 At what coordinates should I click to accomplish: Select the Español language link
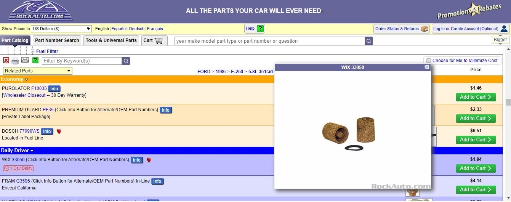pos(119,29)
